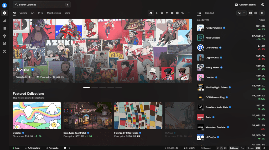Image resolution: width=269 pixels, height=150 pixels.
Task: Click the ETH price $2,715.42 indicator
Action: click(x=172, y=148)
